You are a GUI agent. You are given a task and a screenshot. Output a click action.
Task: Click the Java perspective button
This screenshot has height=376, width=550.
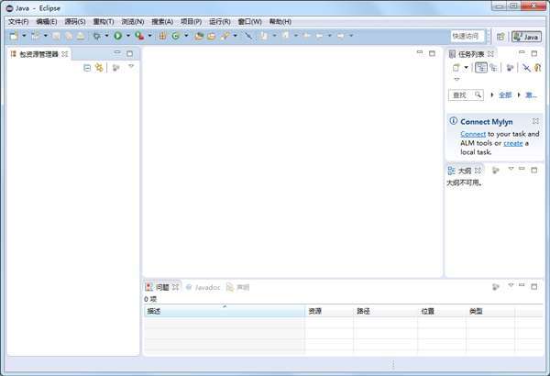[x=526, y=37]
